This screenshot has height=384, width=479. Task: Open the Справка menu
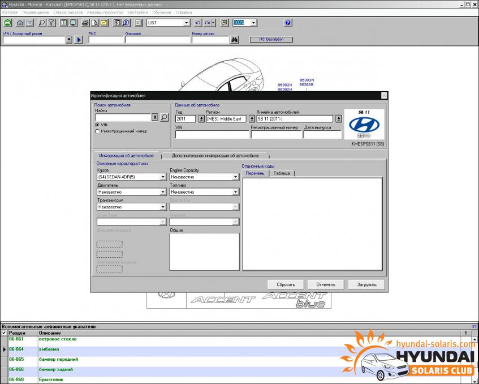click(184, 12)
